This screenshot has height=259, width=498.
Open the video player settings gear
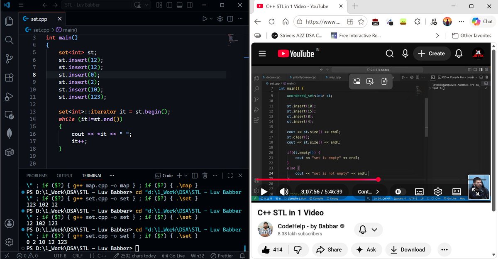click(438, 191)
